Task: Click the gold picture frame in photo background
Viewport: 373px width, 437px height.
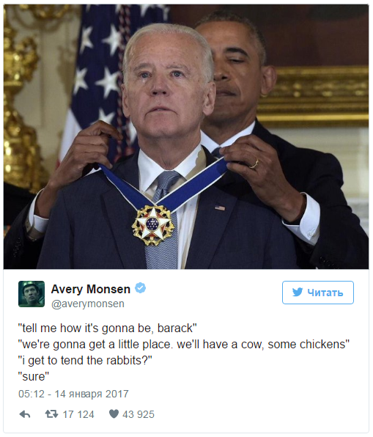Action: tap(317, 95)
